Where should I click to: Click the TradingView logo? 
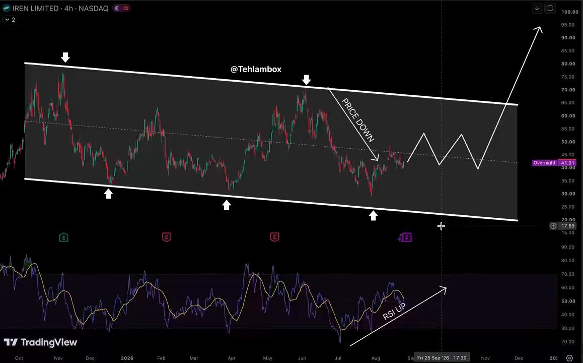pyautogui.click(x=40, y=342)
